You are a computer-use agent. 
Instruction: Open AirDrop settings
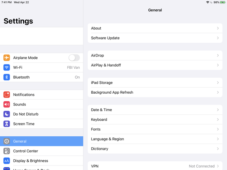(155, 56)
